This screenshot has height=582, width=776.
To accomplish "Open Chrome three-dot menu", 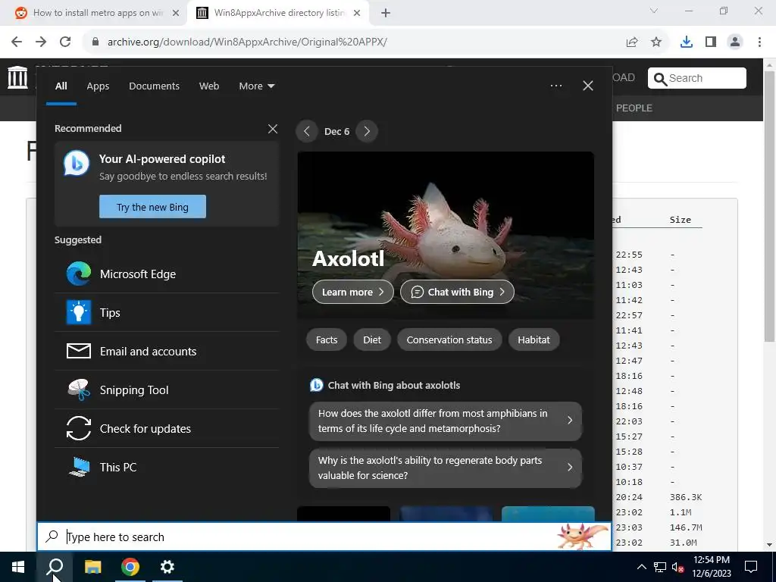I will click(x=759, y=42).
